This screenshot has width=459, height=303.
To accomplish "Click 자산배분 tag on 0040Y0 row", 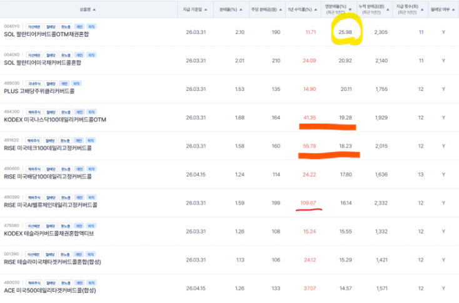I will tap(34, 27).
